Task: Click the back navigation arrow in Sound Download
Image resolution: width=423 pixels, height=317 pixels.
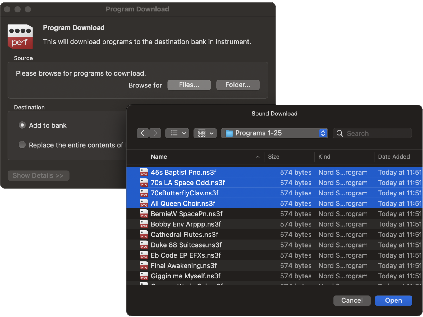Action: tap(143, 133)
